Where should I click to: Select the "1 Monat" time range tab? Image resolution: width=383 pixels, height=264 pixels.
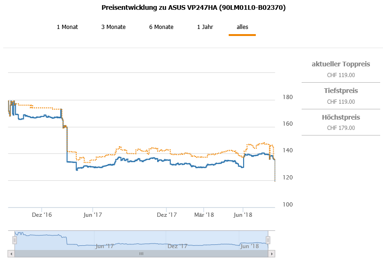click(x=67, y=27)
